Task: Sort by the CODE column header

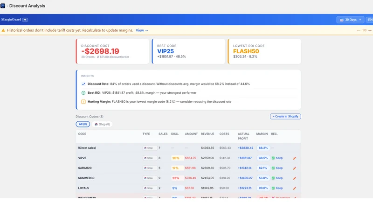Action: coord(82,134)
